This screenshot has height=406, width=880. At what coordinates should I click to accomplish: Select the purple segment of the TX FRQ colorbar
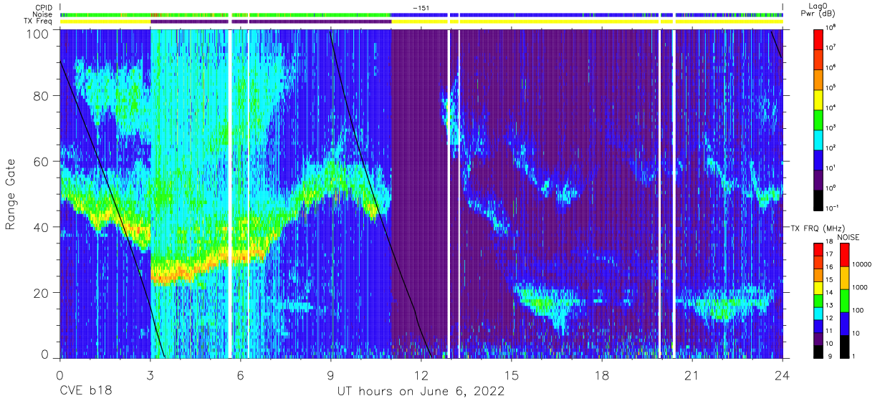(x=818, y=339)
